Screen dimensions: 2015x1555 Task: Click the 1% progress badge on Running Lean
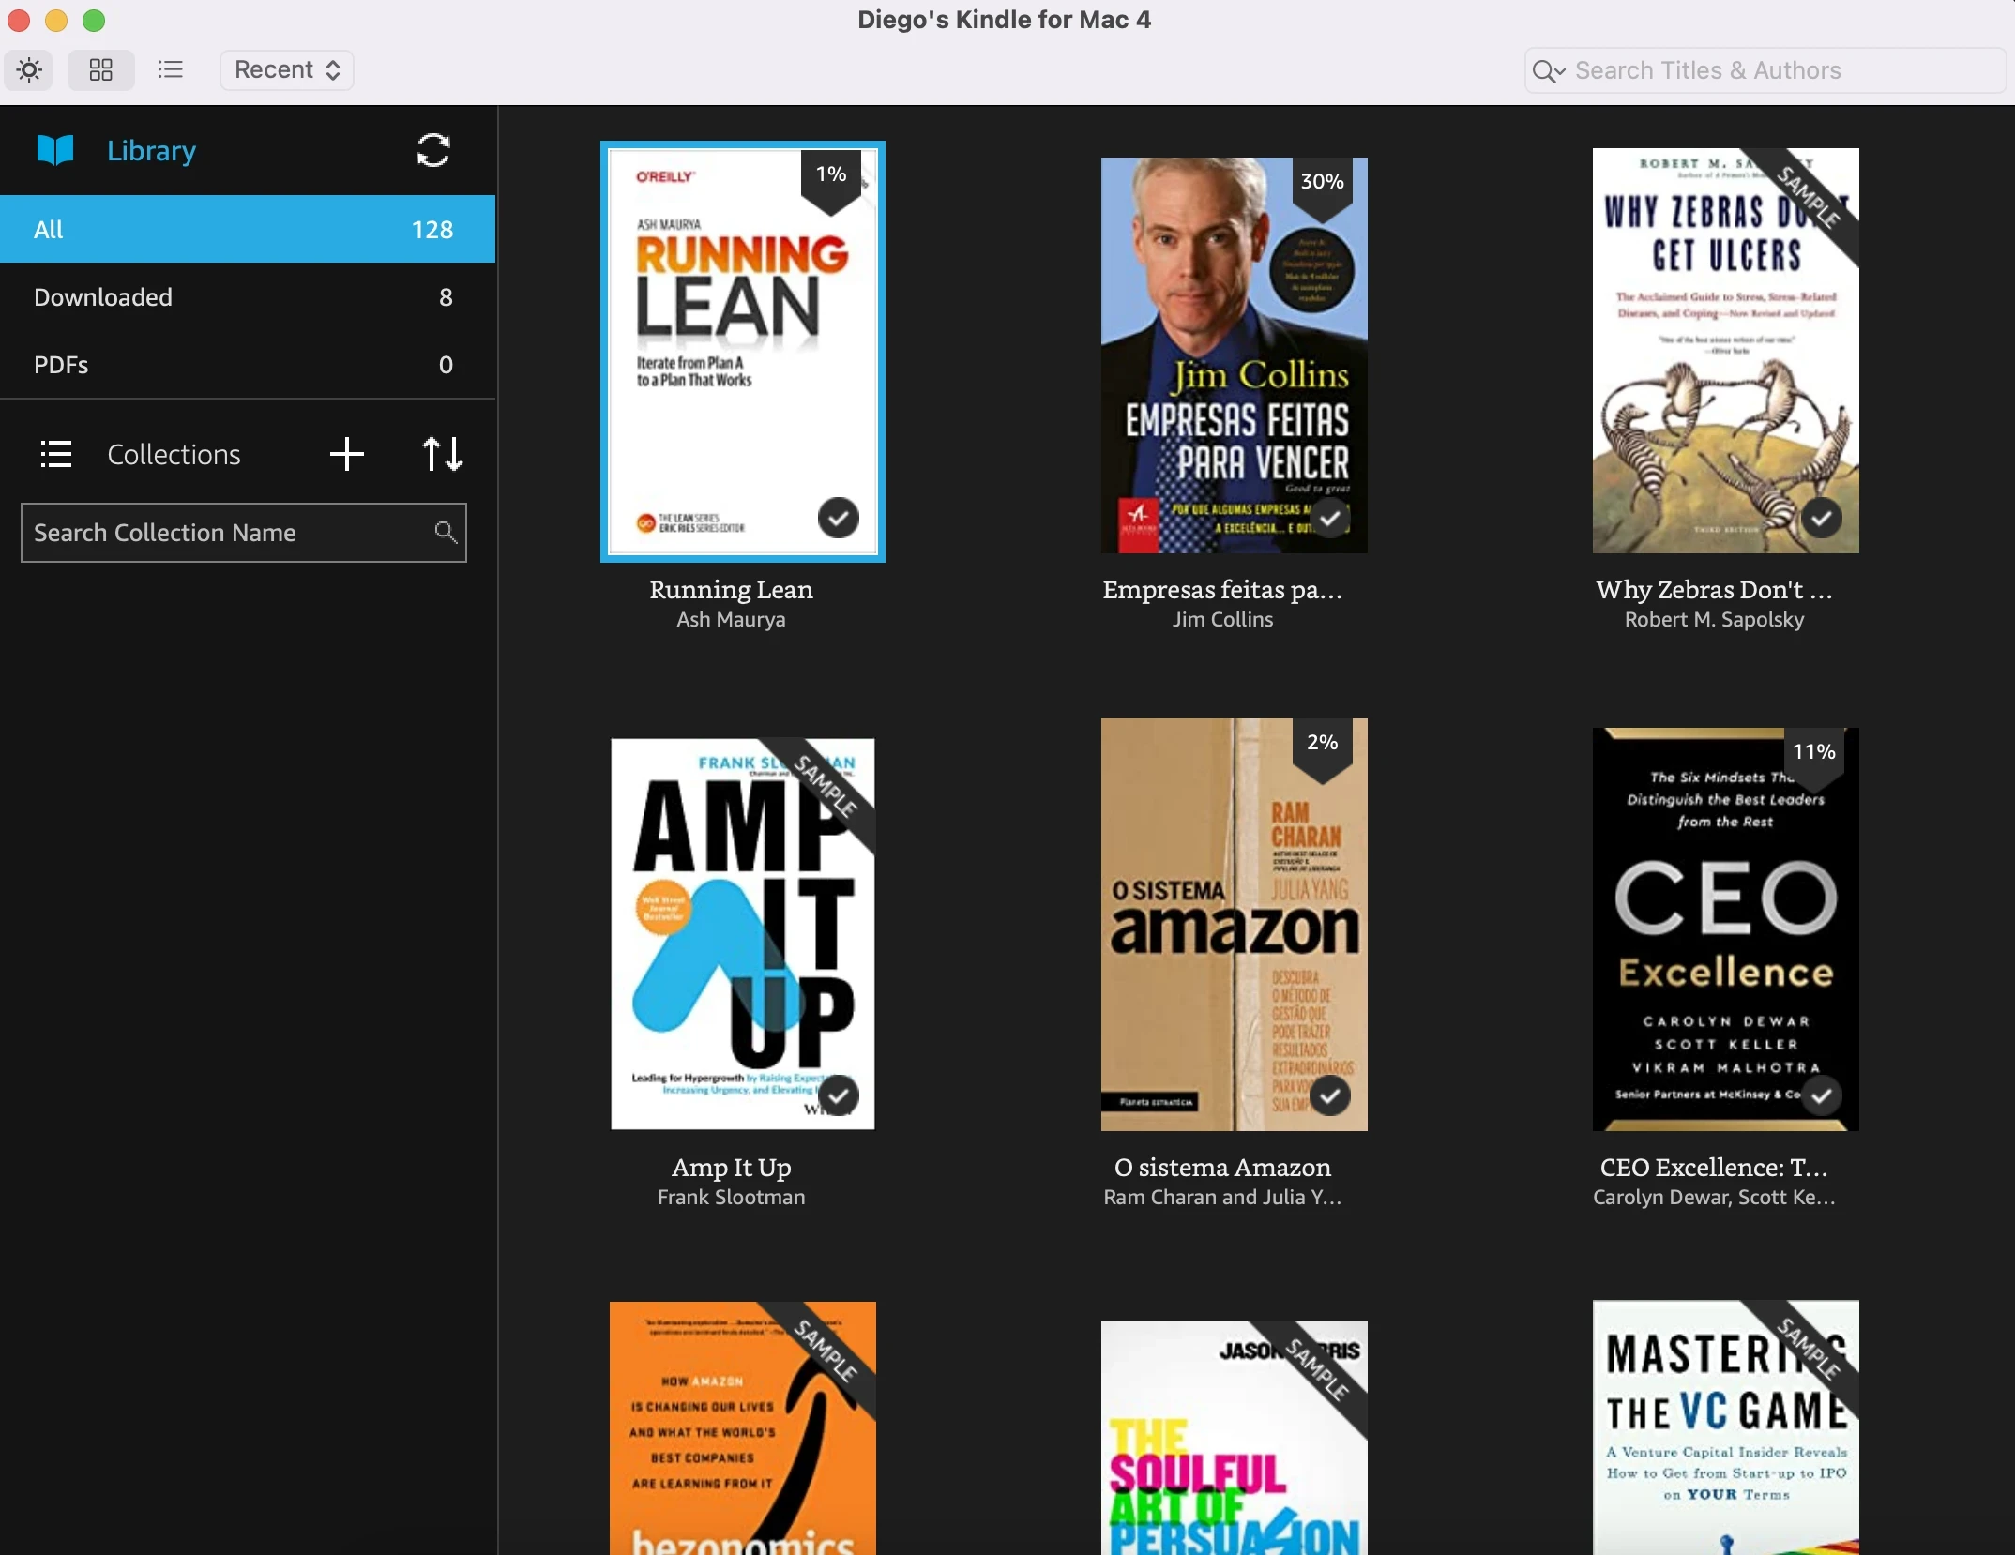pyautogui.click(x=831, y=177)
